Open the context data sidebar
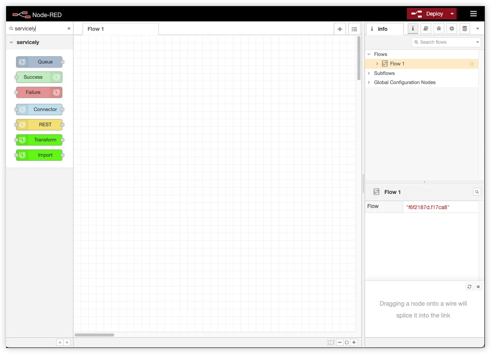This screenshot has height=354, width=491. click(x=465, y=29)
